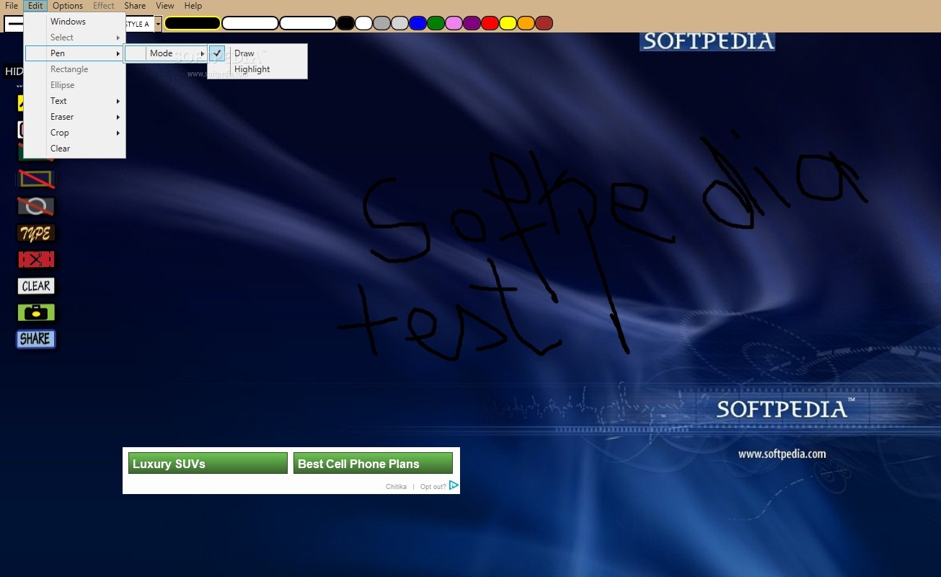This screenshot has height=577, width=941.
Task: Pick the red color swatch
Action: click(490, 23)
